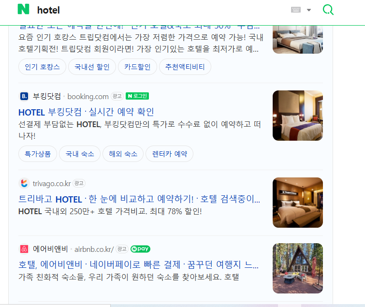Click the Booking.com B favicon
This screenshot has width=365, height=307.
pos(24,96)
